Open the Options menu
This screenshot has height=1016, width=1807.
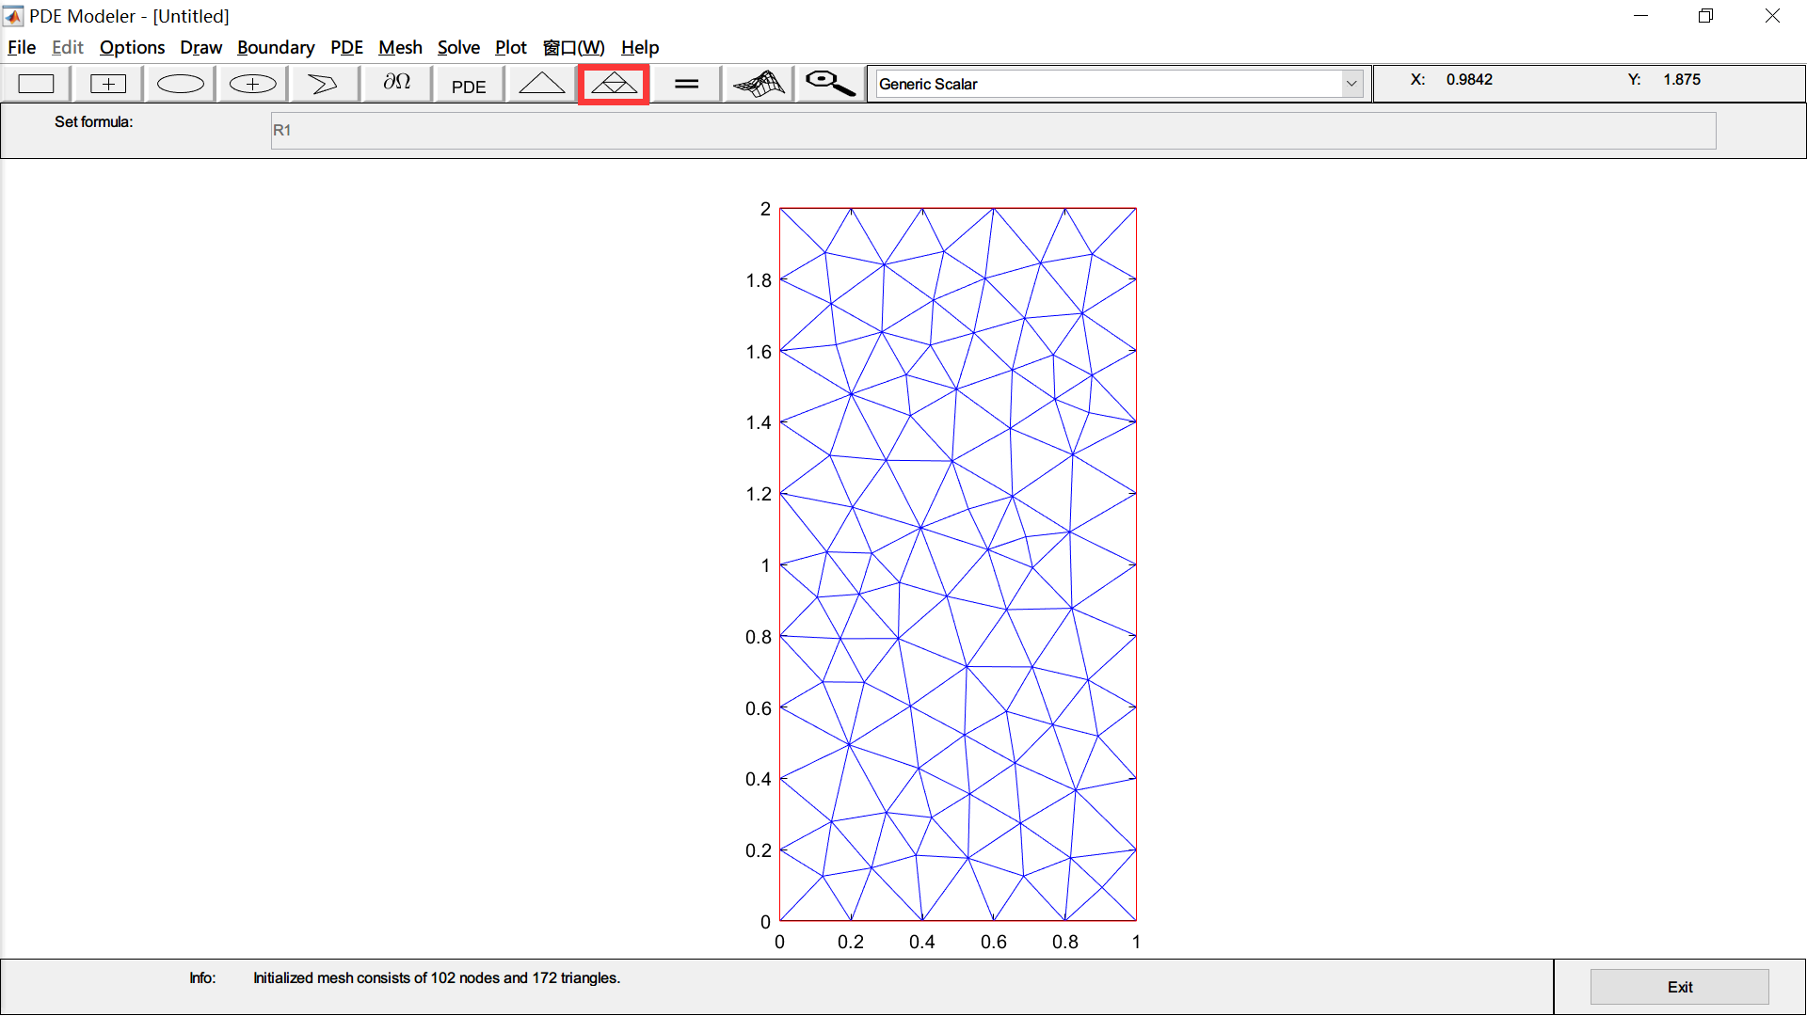132,47
